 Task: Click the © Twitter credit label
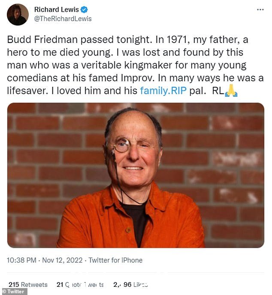tap(13, 292)
